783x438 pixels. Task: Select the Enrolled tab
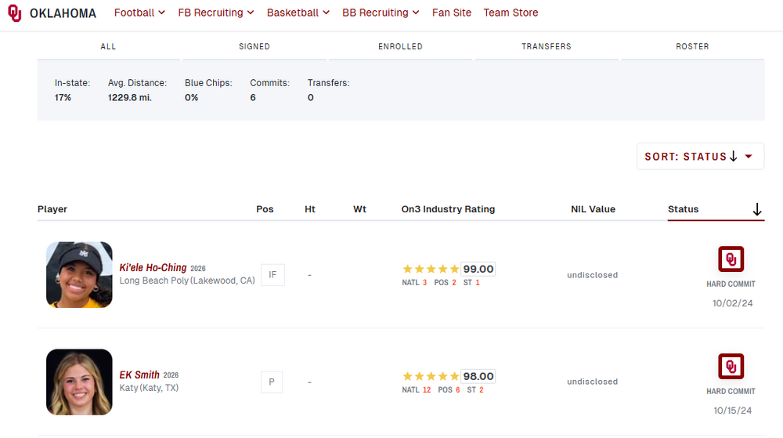[400, 47]
